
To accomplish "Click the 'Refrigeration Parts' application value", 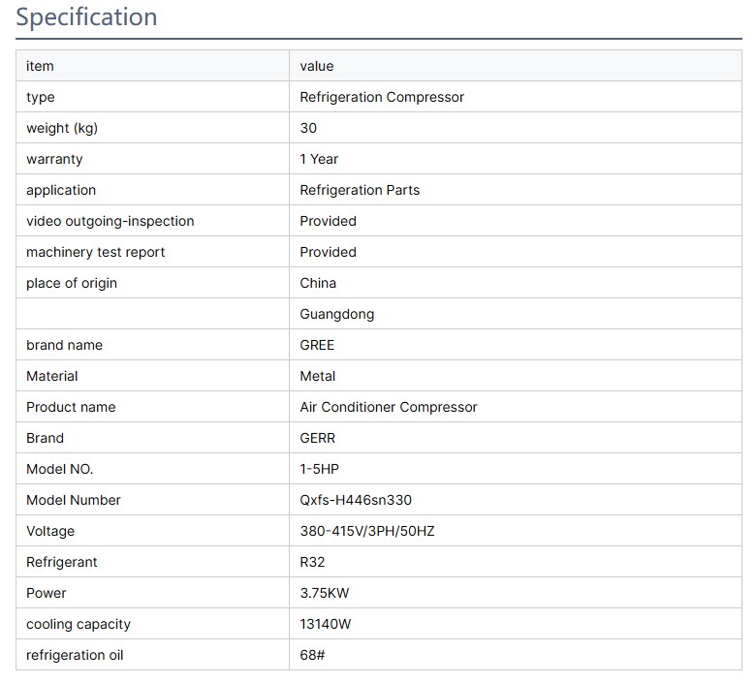I will click(360, 190).
